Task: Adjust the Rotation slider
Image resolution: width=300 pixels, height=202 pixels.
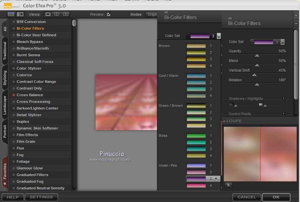Action: click(257, 84)
